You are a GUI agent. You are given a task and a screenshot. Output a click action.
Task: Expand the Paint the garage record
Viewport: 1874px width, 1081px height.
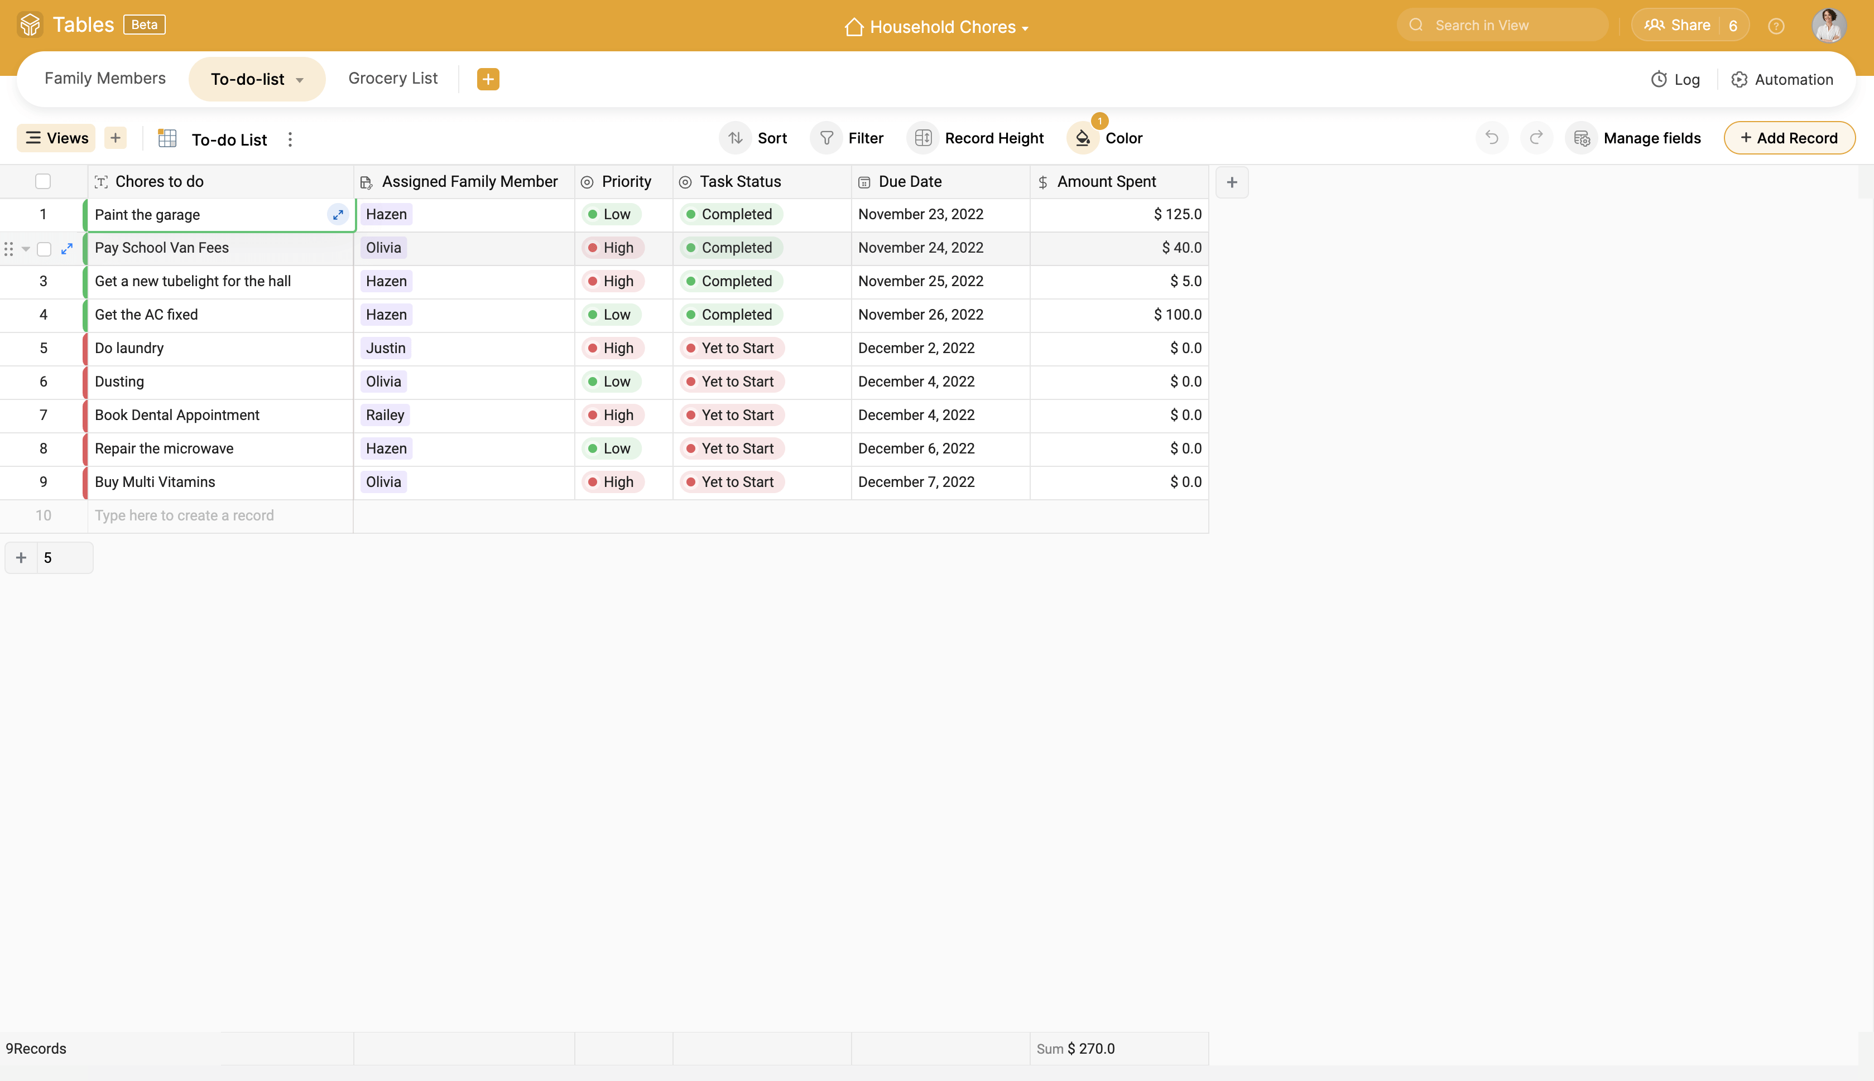338,215
